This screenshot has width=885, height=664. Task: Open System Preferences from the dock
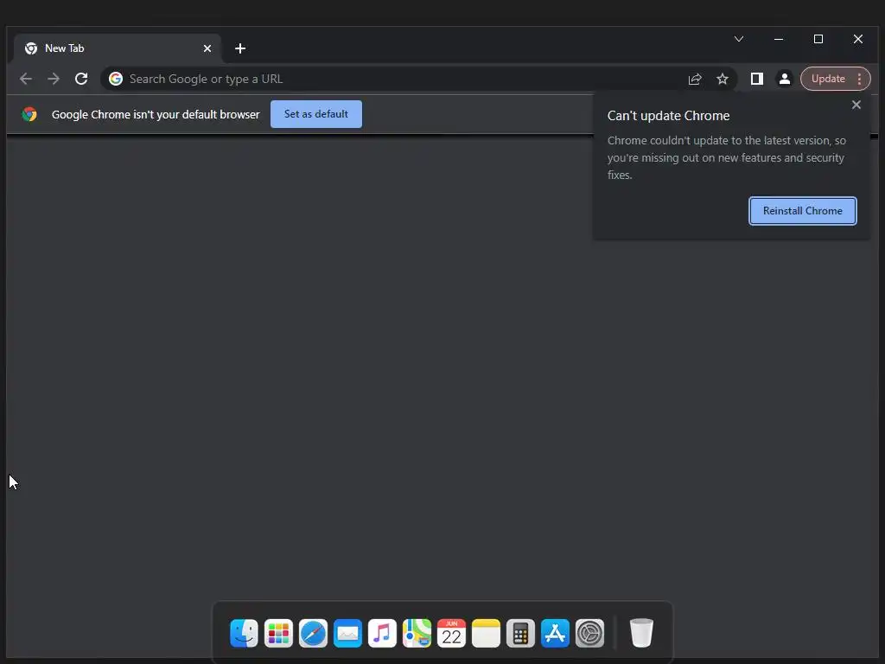(589, 633)
